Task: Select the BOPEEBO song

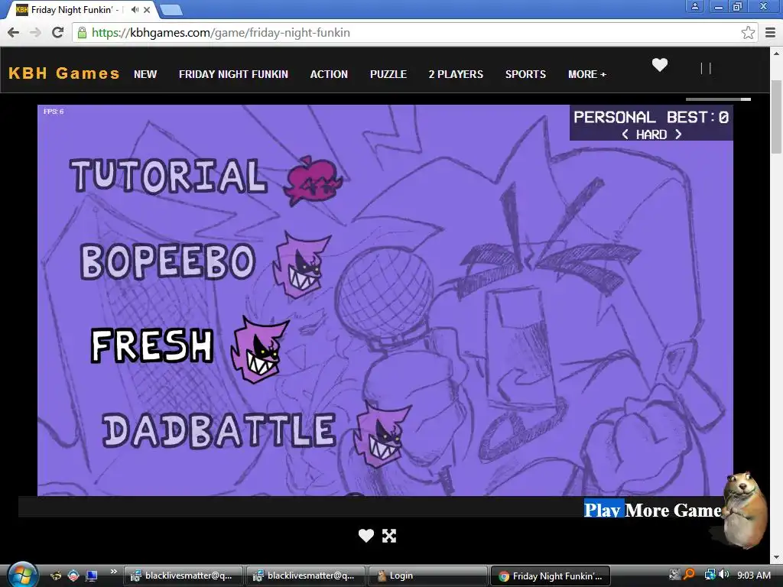Action: tap(168, 261)
